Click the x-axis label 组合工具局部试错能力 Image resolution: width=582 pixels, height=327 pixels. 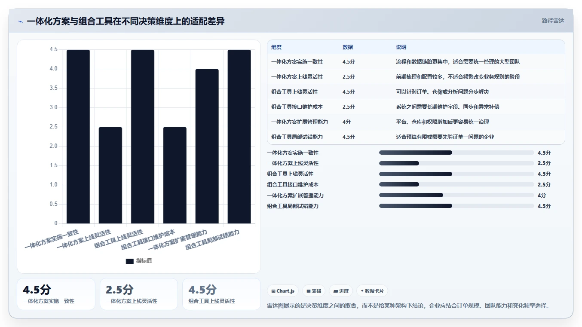[212, 239]
